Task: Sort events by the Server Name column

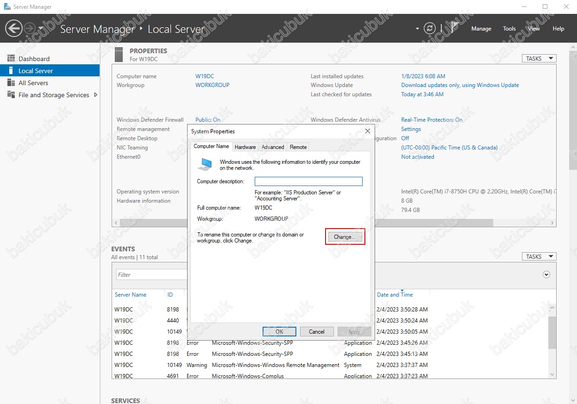Action: coord(131,295)
